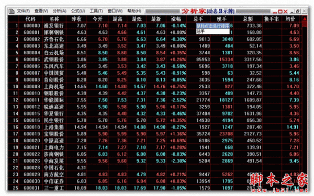Sort by the 涨幅 column header

tap(176, 19)
